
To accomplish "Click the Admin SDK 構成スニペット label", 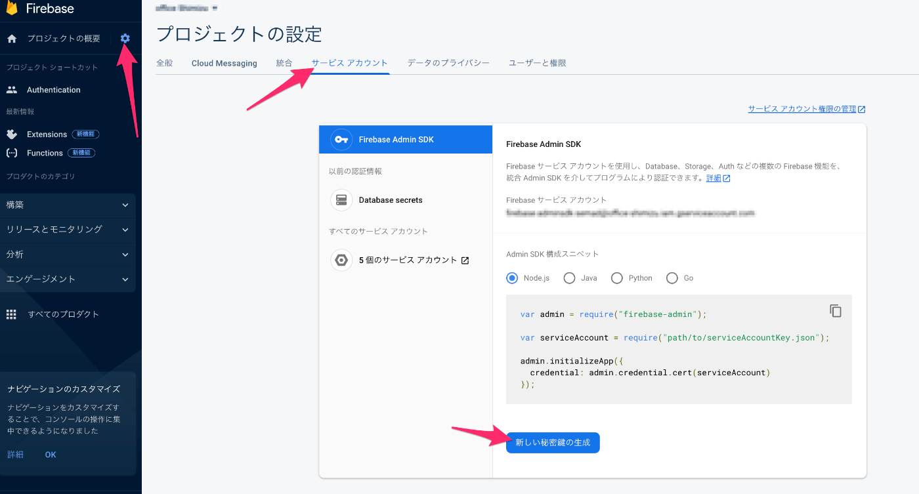I will [x=552, y=254].
